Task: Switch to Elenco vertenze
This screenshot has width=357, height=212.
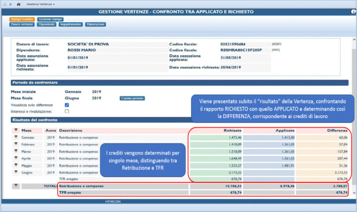Action: tap(22, 24)
